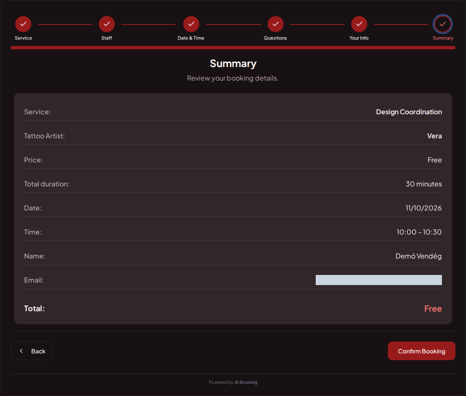Click the date '11/10/2026'
The height and width of the screenshot is (396, 466).
point(424,208)
